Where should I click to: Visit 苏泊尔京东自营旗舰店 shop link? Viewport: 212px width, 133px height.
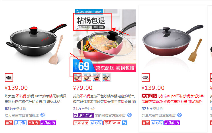pos(158,115)
